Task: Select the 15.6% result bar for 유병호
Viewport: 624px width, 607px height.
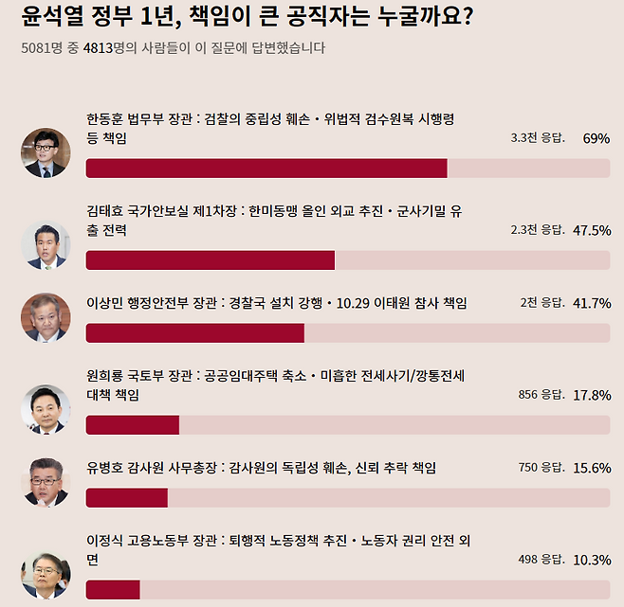Action: click(348, 498)
